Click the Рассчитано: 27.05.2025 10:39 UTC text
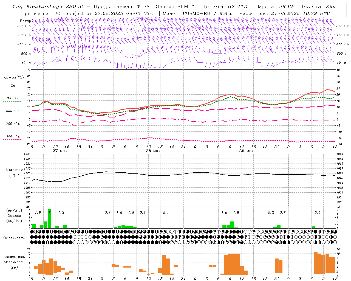 [285, 13]
